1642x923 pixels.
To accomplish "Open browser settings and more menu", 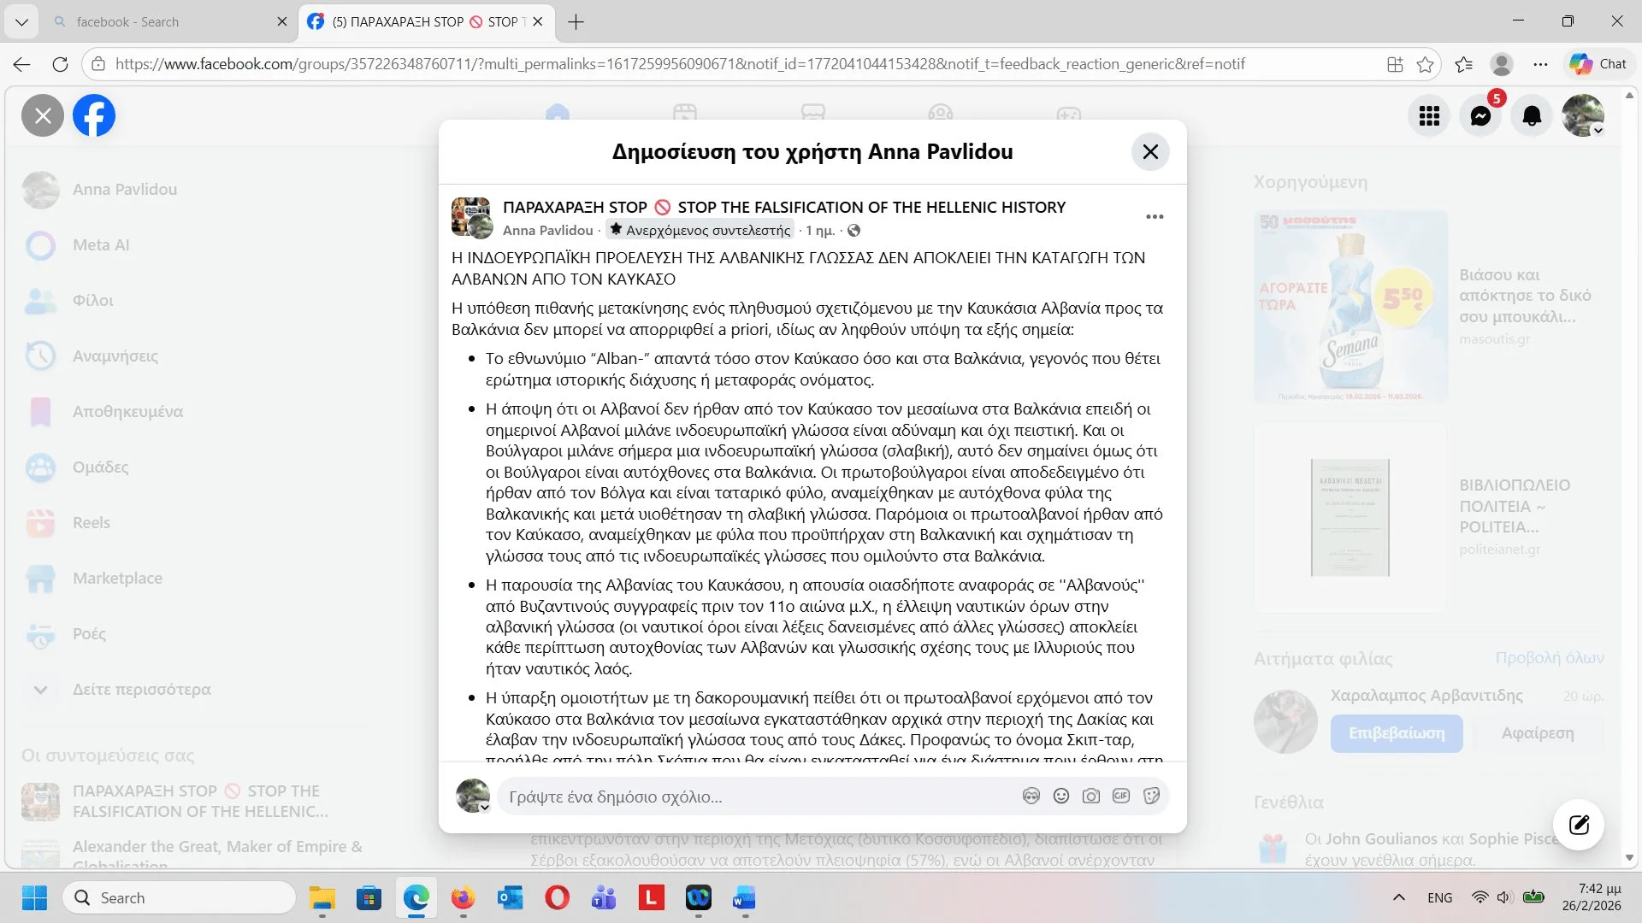I will tap(1540, 64).
